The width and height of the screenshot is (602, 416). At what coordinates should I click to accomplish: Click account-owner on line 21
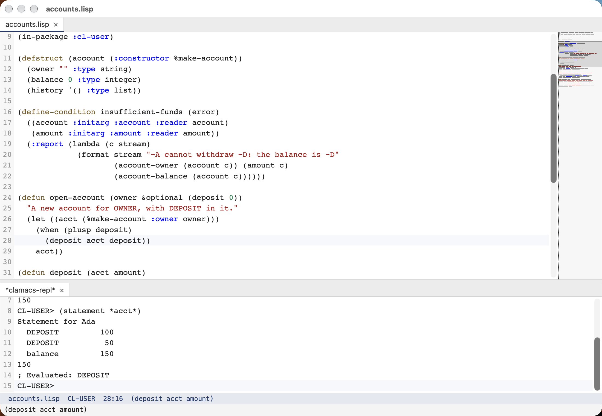coord(148,165)
